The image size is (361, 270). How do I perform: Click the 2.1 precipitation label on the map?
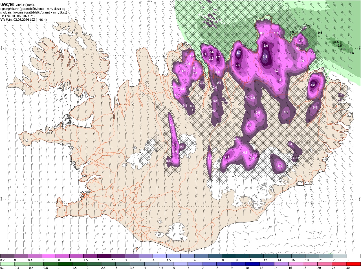tap(226, 156)
